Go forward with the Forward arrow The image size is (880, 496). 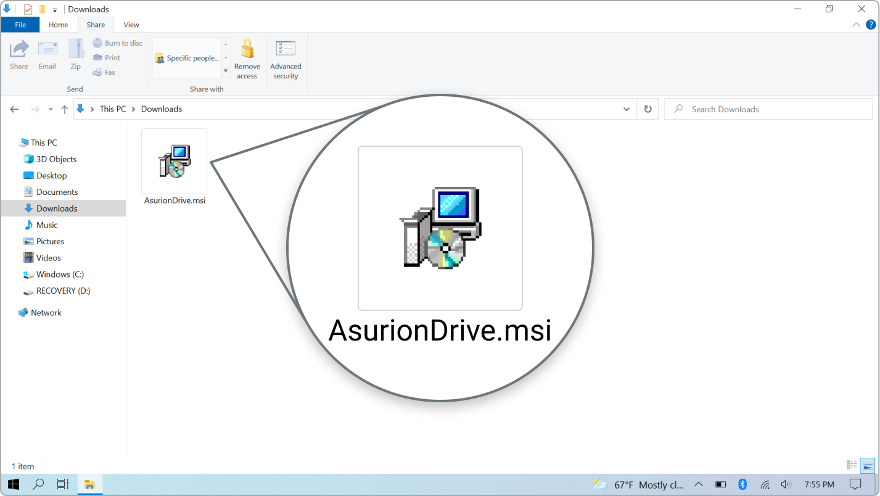click(x=35, y=109)
